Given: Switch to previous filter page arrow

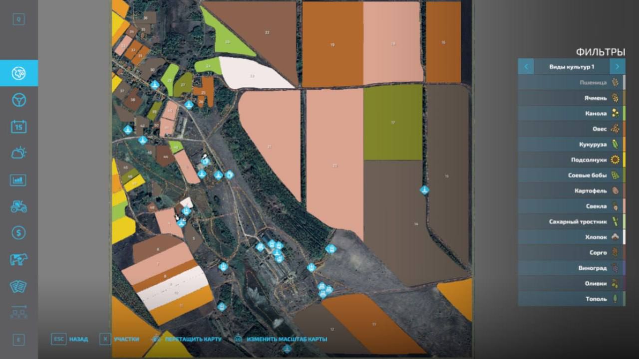Looking at the screenshot, I should tap(526, 66).
